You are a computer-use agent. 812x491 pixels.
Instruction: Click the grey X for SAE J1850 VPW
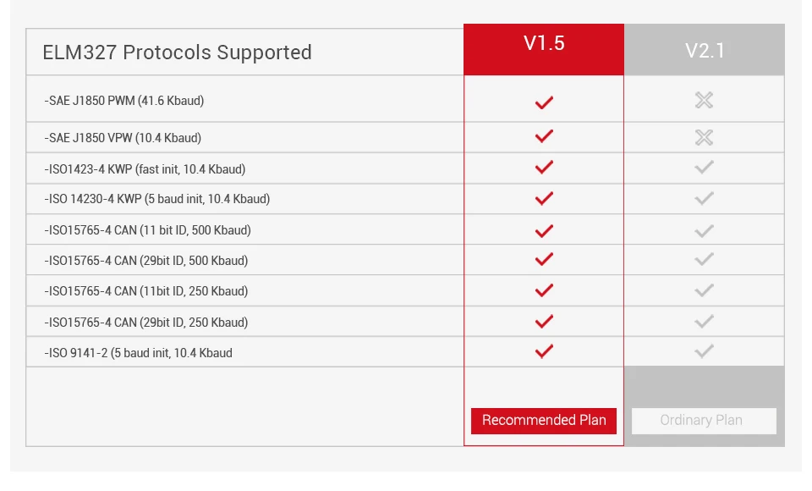pos(704,137)
